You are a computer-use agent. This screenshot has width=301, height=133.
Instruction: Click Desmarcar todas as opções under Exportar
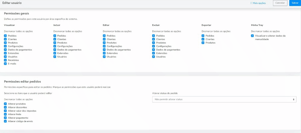[x=216, y=31]
